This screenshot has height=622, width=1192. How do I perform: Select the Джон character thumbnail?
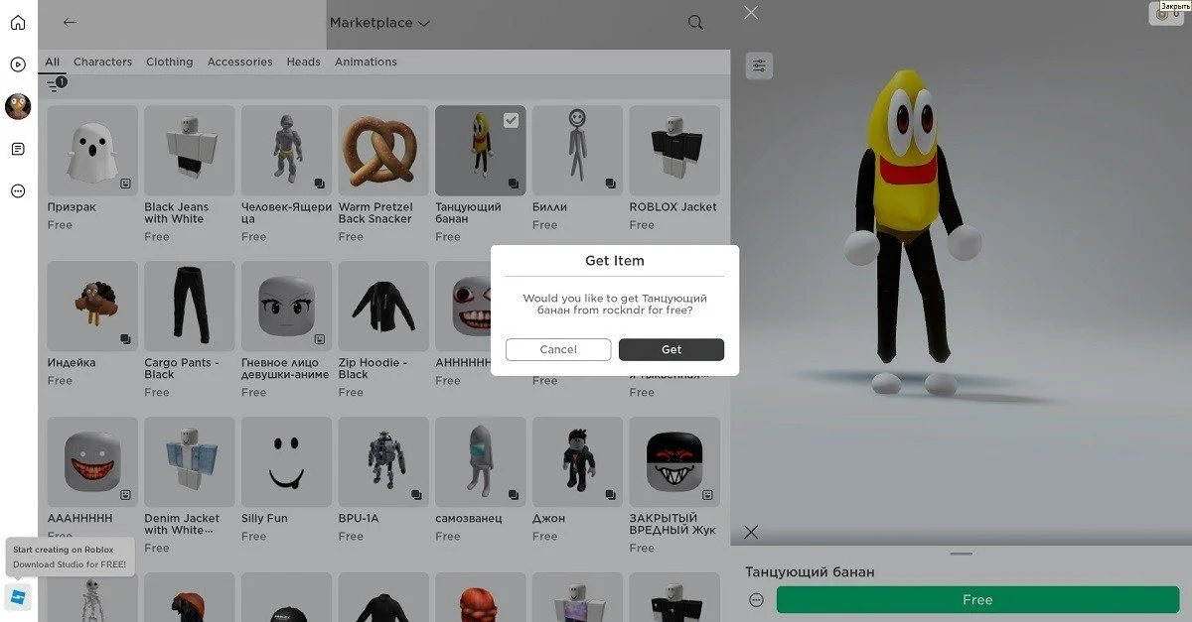[577, 461]
